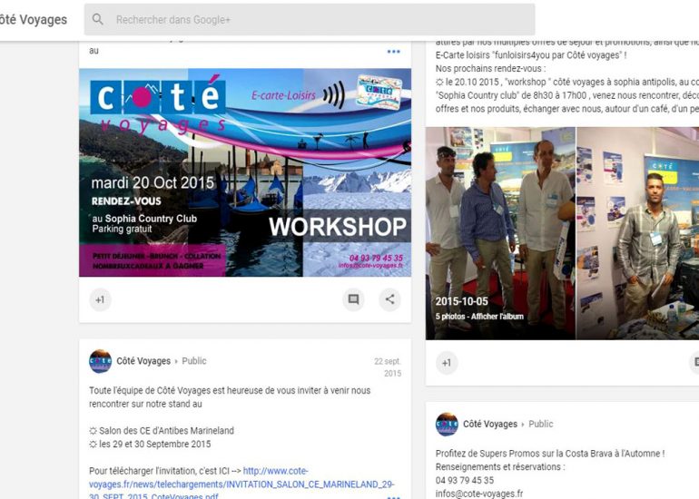Open the 22 sept. 2015 post timestamp
The height and width of the screenshot is (499, 699).
click(x=388, y=367)
